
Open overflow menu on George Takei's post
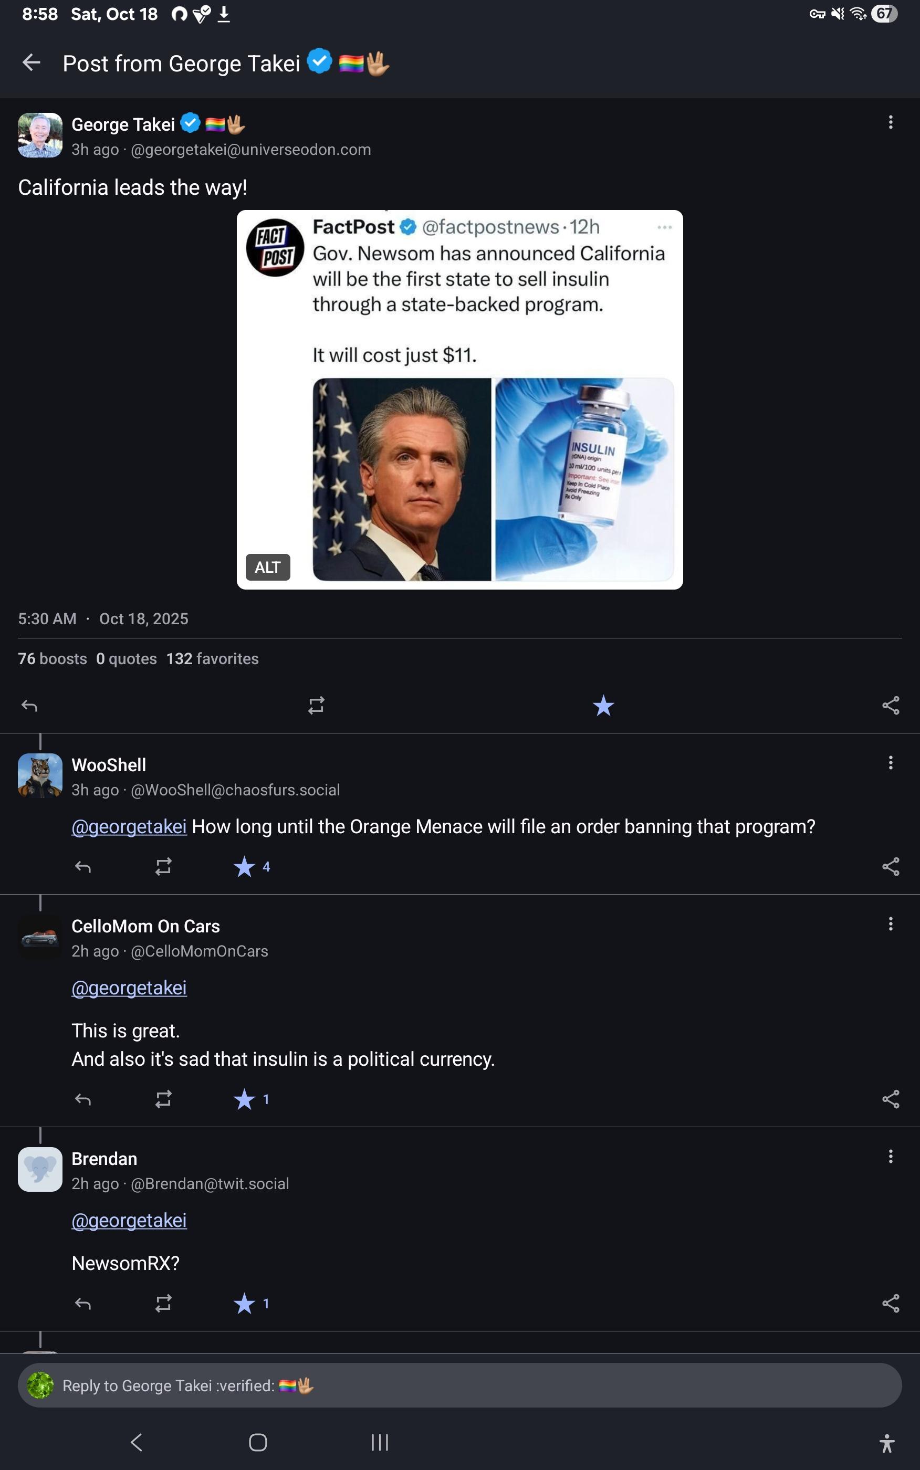[890, 123]
